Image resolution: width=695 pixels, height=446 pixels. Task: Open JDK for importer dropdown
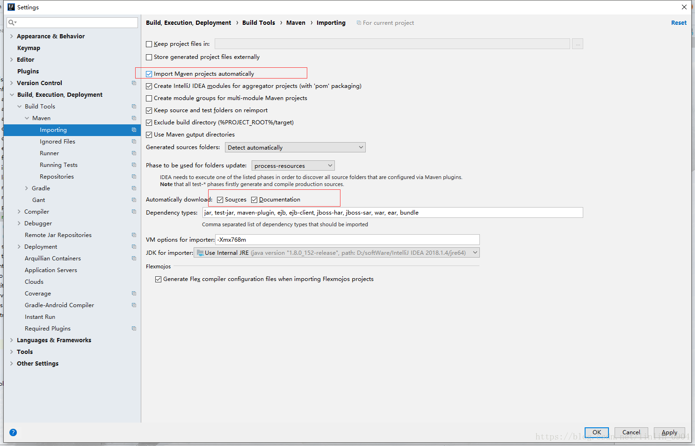(x=337, y=253)
